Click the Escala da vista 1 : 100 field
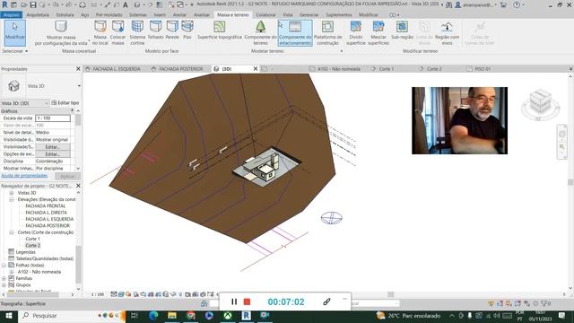Viewport: 574px width, 323px height. click(53, 118)
